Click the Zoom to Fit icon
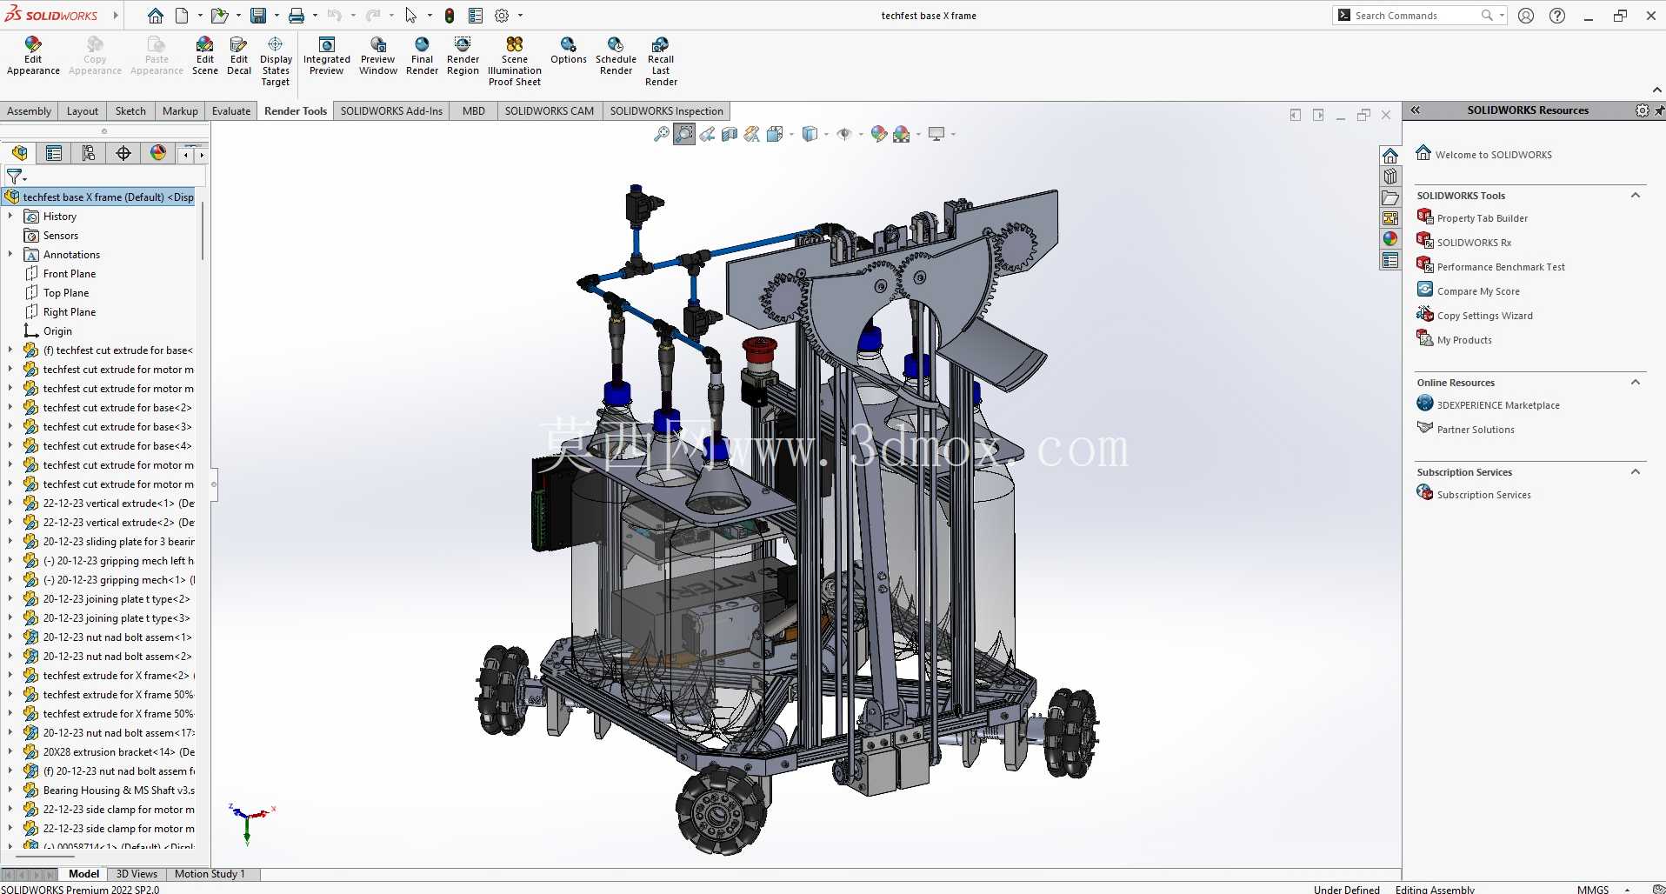 [x=662, y=134]
